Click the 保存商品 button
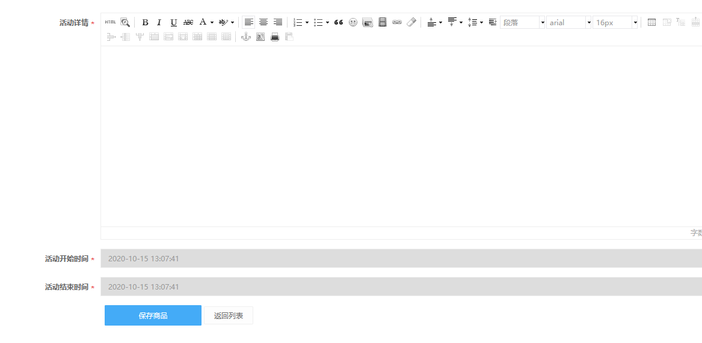702x343 pixels. [153, 315]
